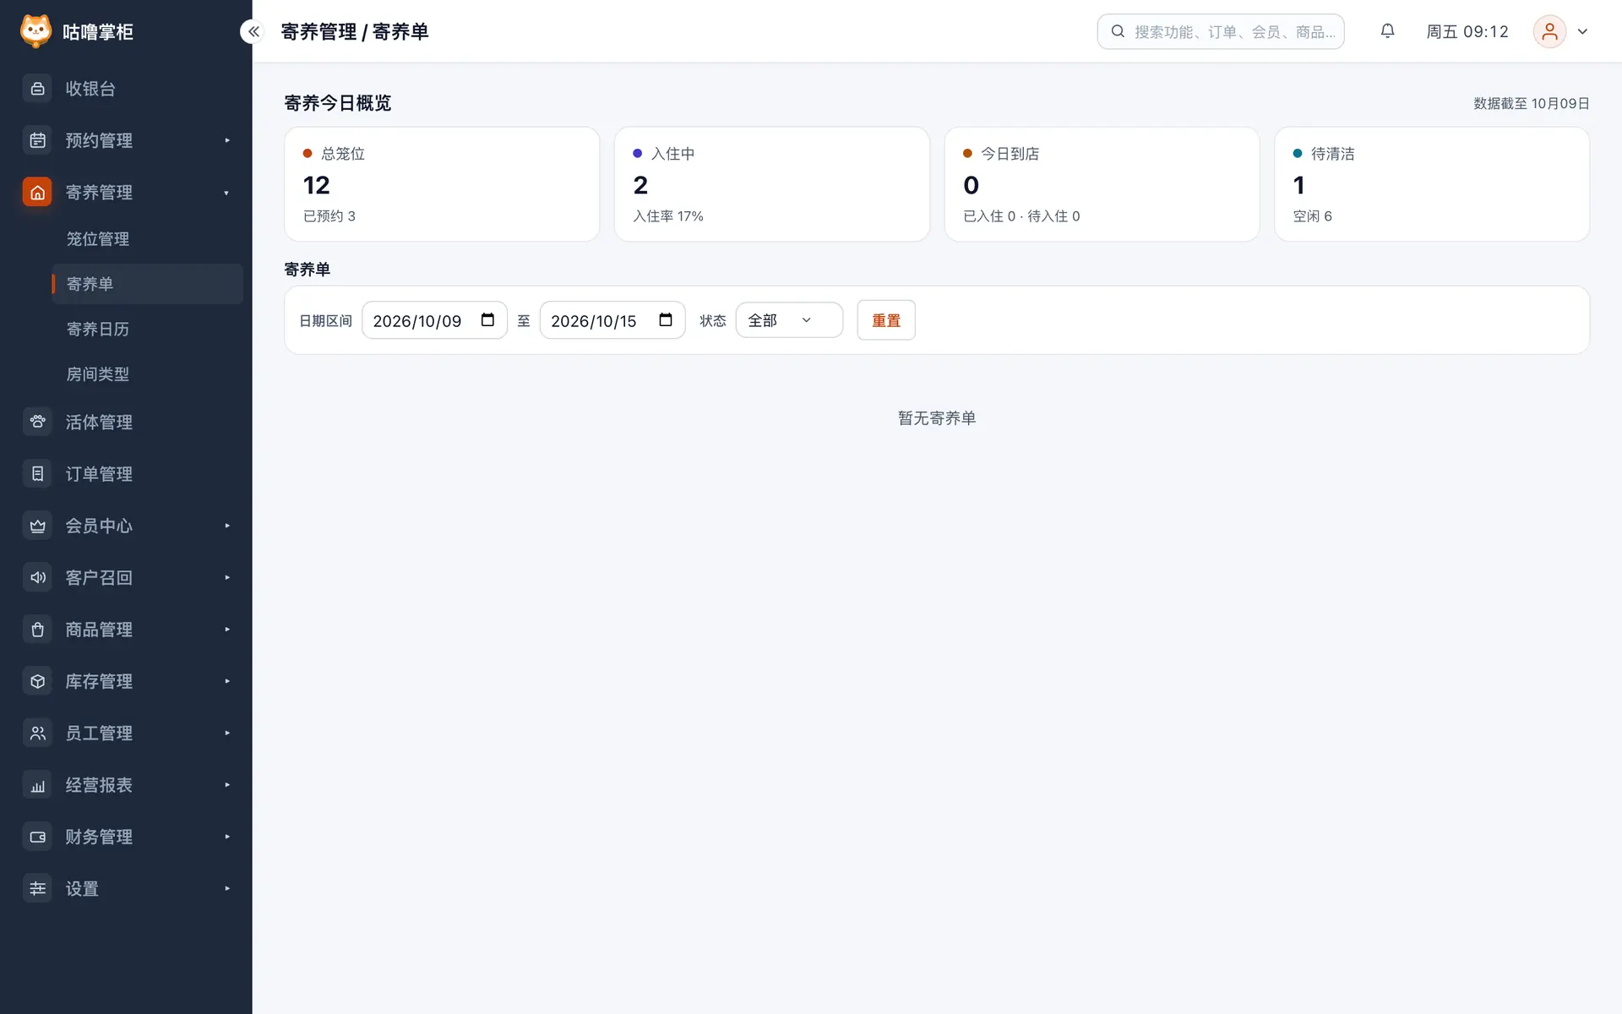
Task: Click the 客户召回 speaker icon
Action: (37, 577)
